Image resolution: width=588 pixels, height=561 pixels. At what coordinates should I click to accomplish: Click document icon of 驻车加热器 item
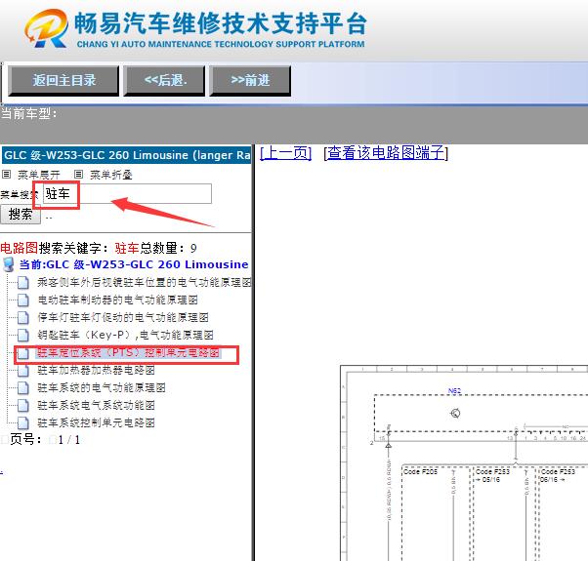coord(23,371)
